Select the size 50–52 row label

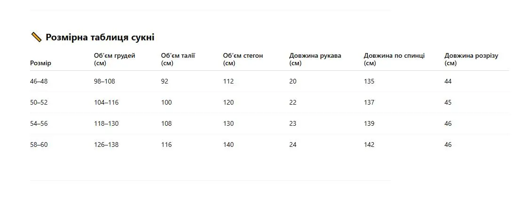tap(39, 102)
